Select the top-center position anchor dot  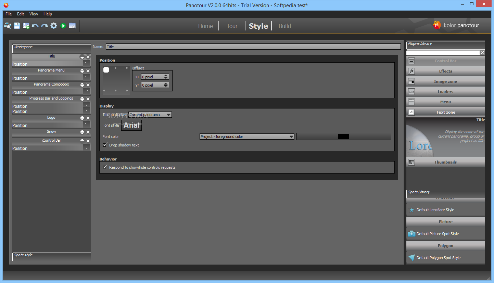(116, 68)
